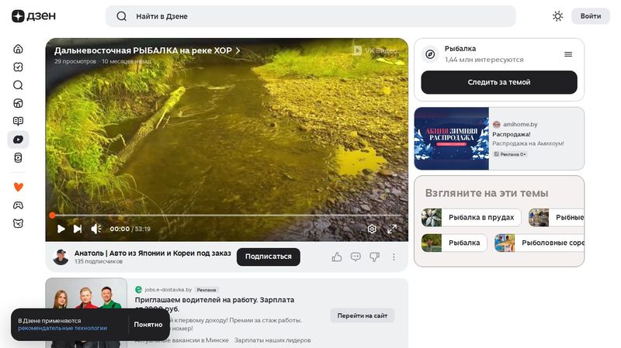This screenshot has height=348, width=621.
Task: Click the orange heart icon in sidebar
Action: [18, 187]
